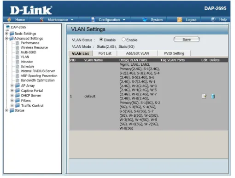Click the edit icon for default VLAN
The width and height of the screenshot is (235, 178).
(204, 96)
